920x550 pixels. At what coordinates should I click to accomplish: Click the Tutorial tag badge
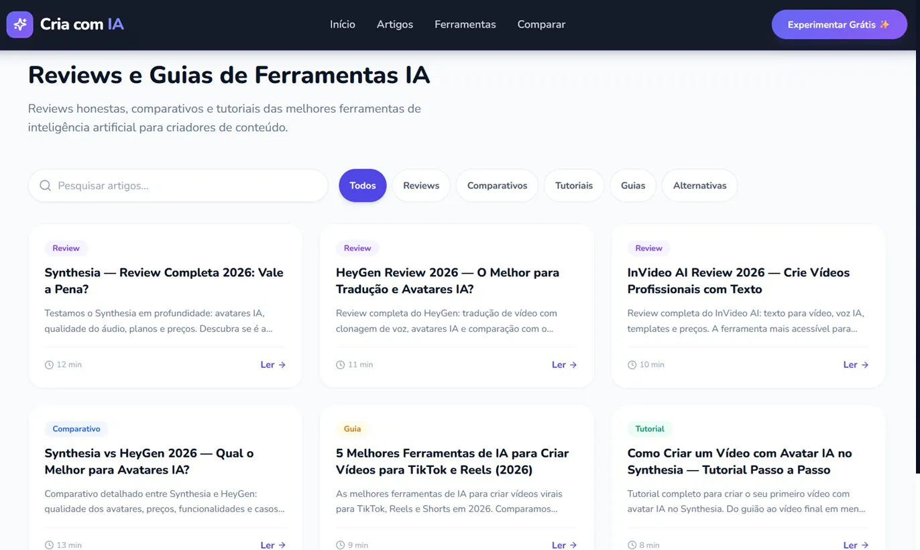(650, 429)
